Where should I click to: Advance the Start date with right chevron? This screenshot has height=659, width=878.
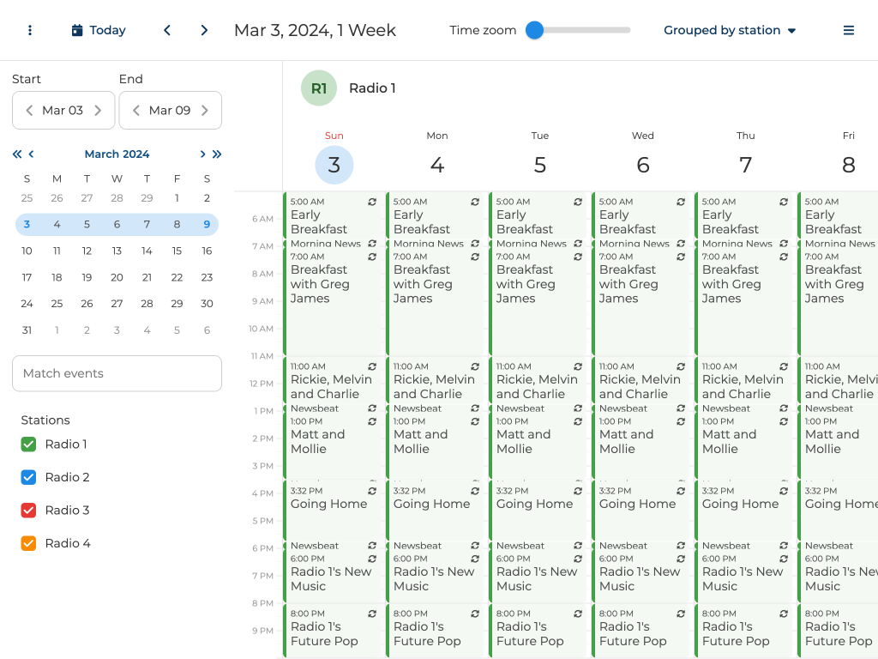pos(98,110)
